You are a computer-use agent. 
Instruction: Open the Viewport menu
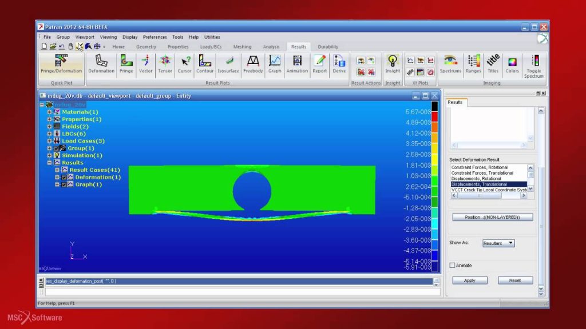[85, 37]
